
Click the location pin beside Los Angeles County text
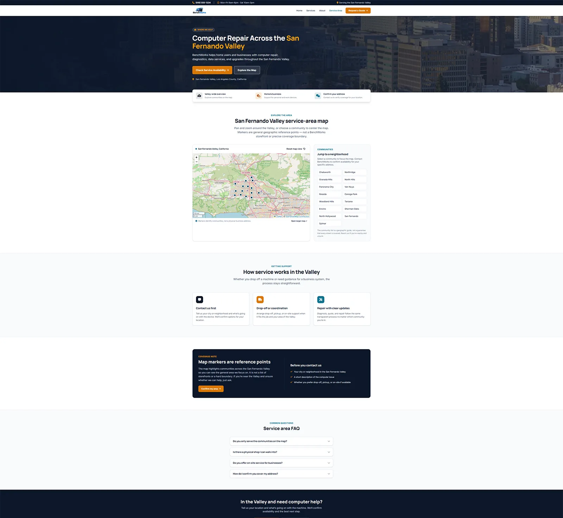(x=193, y=79)
